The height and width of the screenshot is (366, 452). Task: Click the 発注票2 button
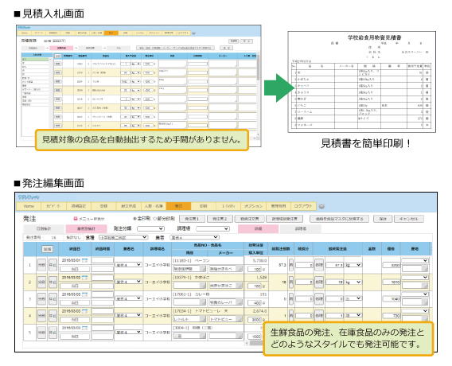pyautogui.click(x=220, y=219)
